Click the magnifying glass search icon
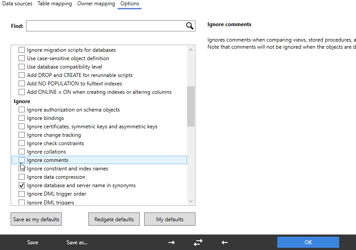Viewport: 356px width, 250px height. coord(190,26)
